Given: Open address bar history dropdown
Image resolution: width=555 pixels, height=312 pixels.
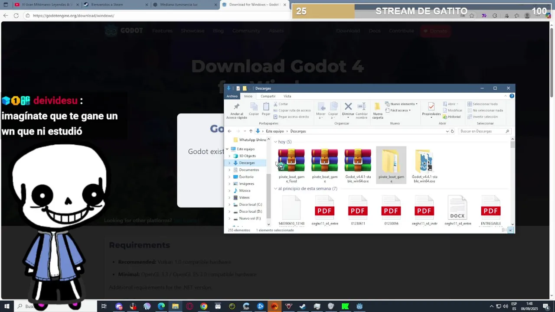Looking at the screenshot, I should (x=447, y=131).
